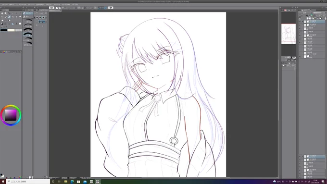
Task: Select the blue Ruler tool
Action: pos(13,24)
